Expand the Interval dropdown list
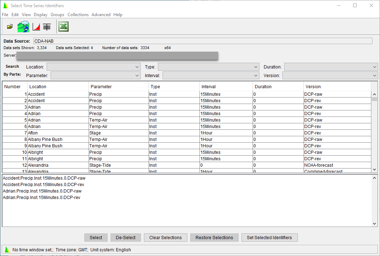 pos(255,75)
